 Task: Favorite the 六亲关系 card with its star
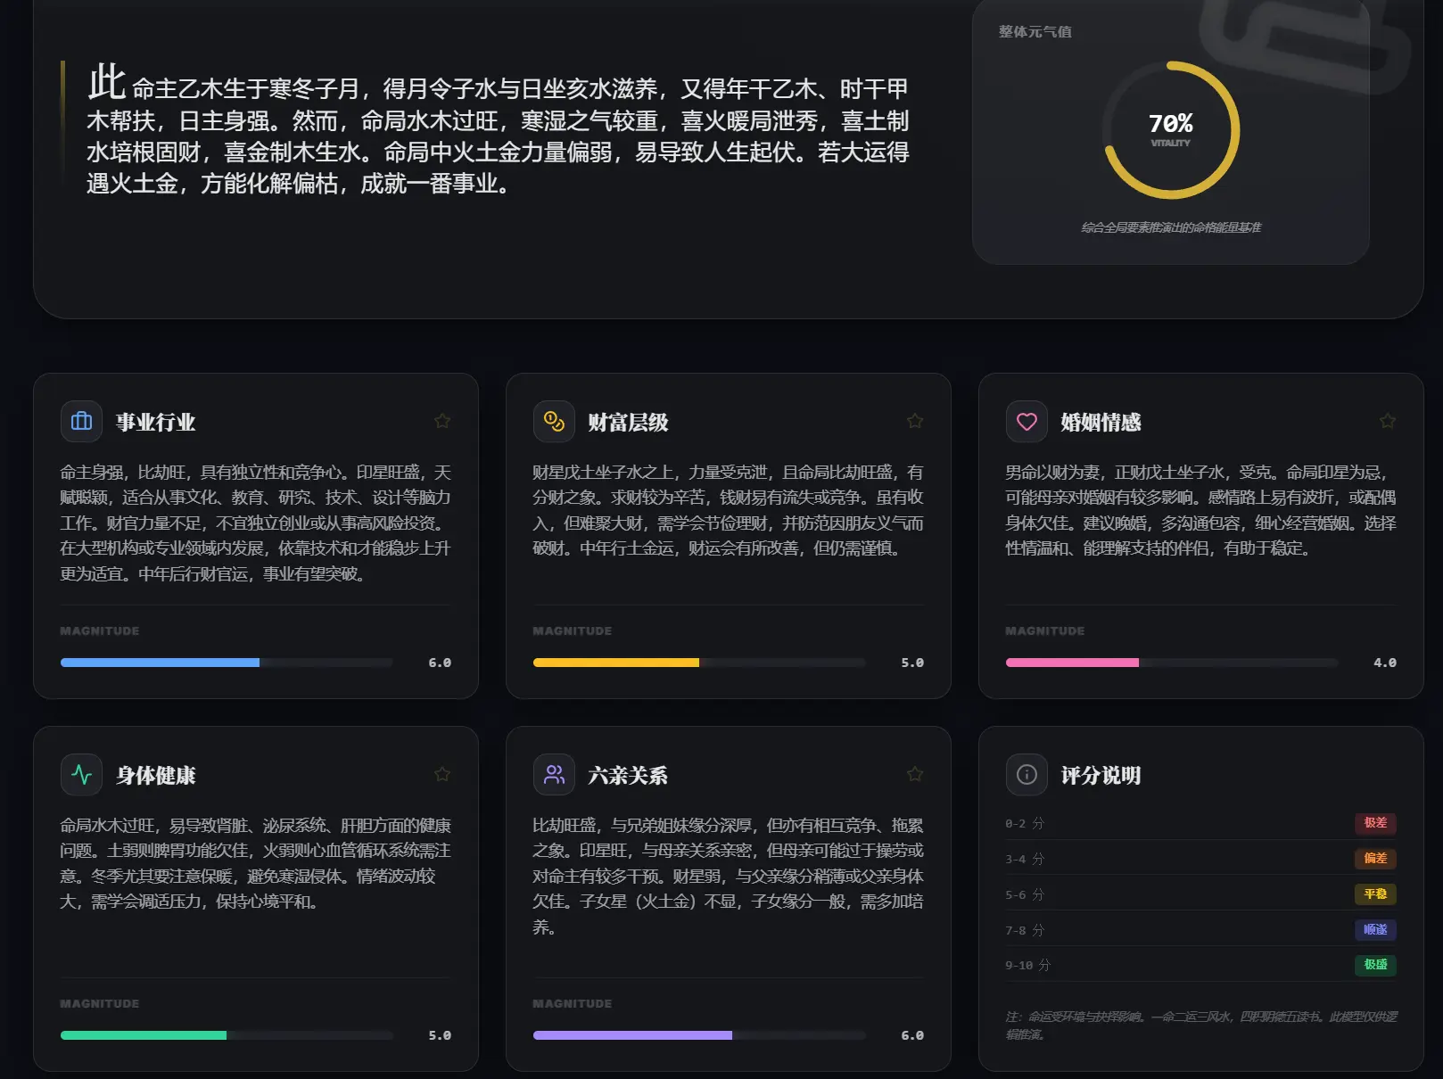[x=915, y=774]
